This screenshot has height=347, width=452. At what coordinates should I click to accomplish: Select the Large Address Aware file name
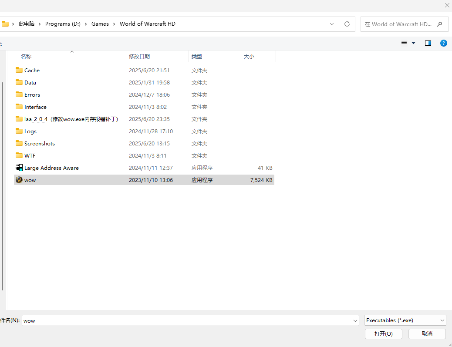click(51, 168)
